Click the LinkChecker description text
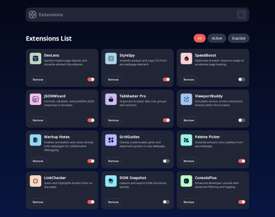Viewport: 275px width, 217px height. (x=68, y=185)
